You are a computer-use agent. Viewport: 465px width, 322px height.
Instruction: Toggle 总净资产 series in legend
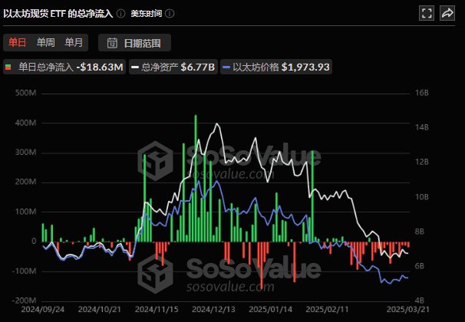click(x=173, y=67)
